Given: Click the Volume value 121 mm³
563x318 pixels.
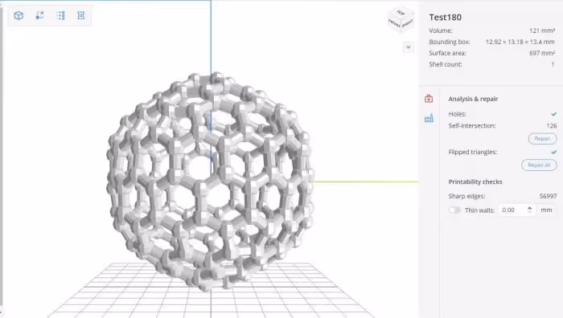Looking at the screenshot, I should 542,31.
